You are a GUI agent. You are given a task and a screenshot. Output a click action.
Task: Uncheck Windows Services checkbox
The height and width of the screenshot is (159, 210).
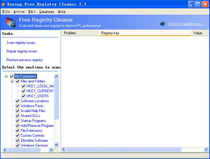[18, 145]
